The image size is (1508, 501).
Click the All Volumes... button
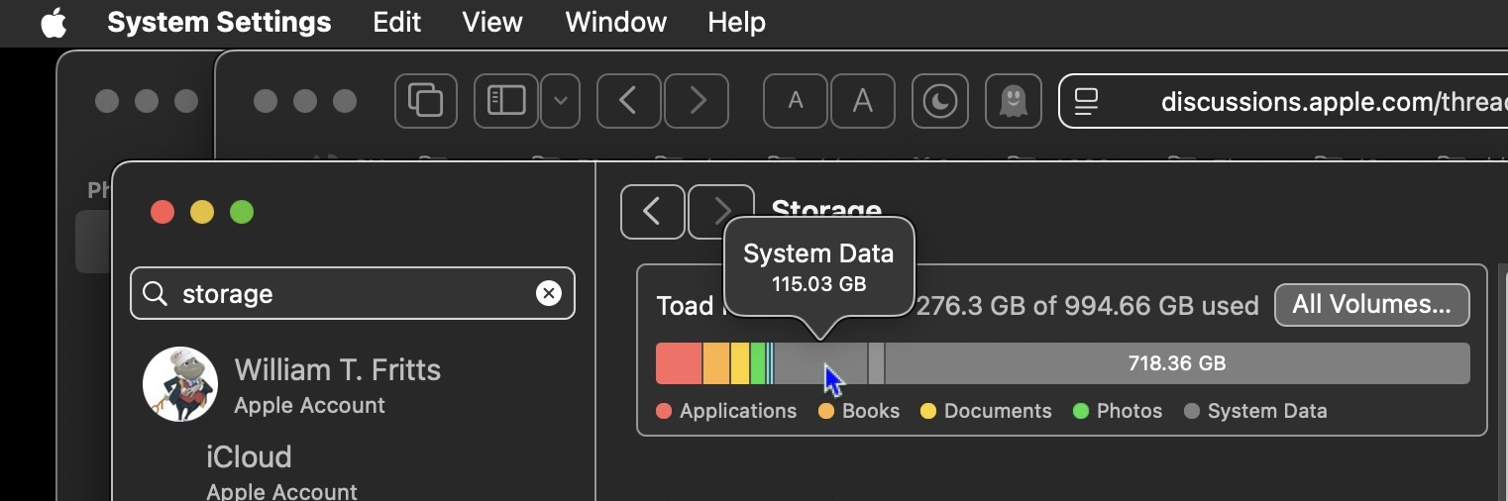(1371, 304)
